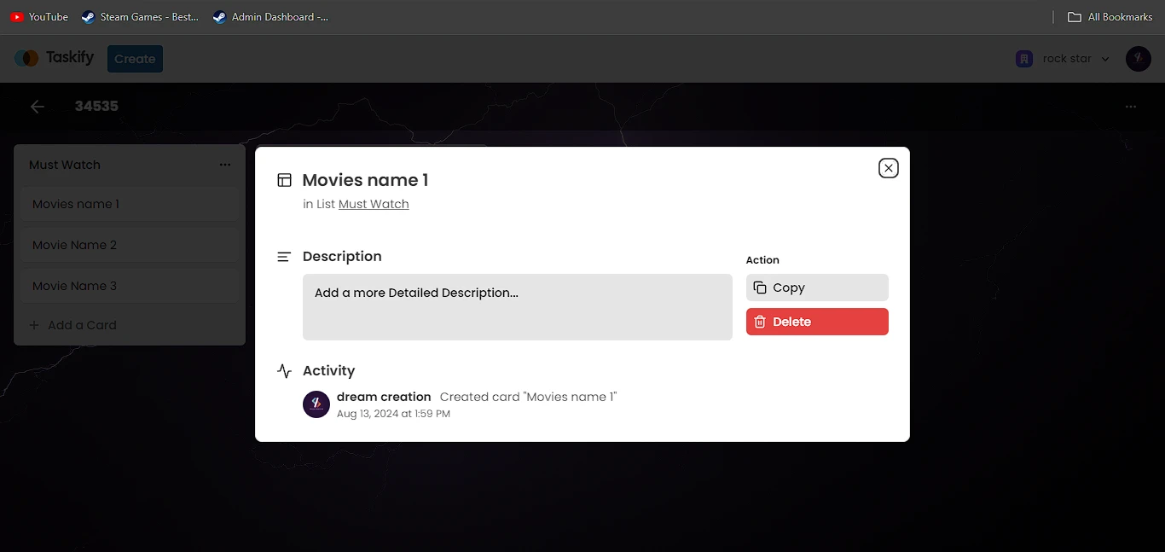Close the card modal with X icon

(889, 168)
